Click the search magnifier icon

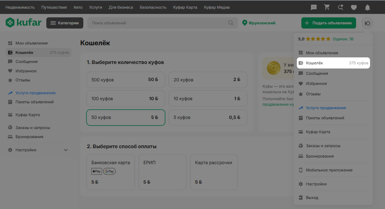tap(231, 23)
